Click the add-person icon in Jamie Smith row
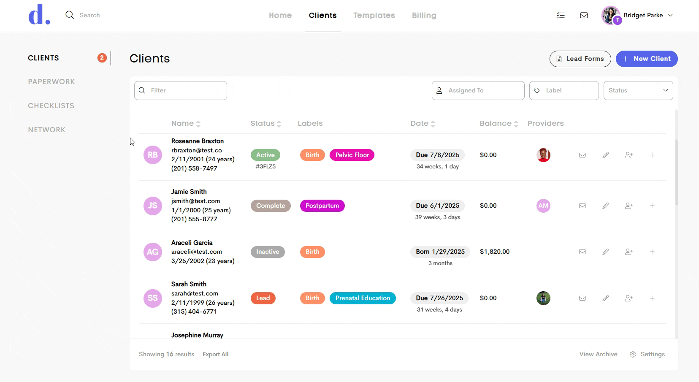The height and width of the screenshot is (382, 699). pyautogui.click(x=629, y=206)
